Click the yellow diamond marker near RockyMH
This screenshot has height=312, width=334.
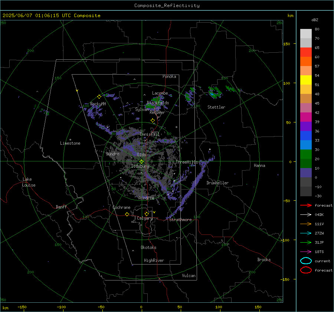99,97
